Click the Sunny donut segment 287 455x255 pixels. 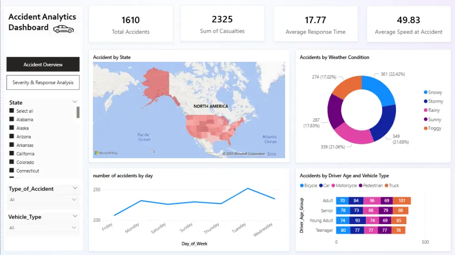click(x=335, y=111)
